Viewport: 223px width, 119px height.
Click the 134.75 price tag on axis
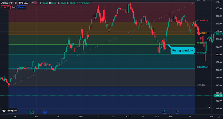pyautogui.click(x=219, y=96)
